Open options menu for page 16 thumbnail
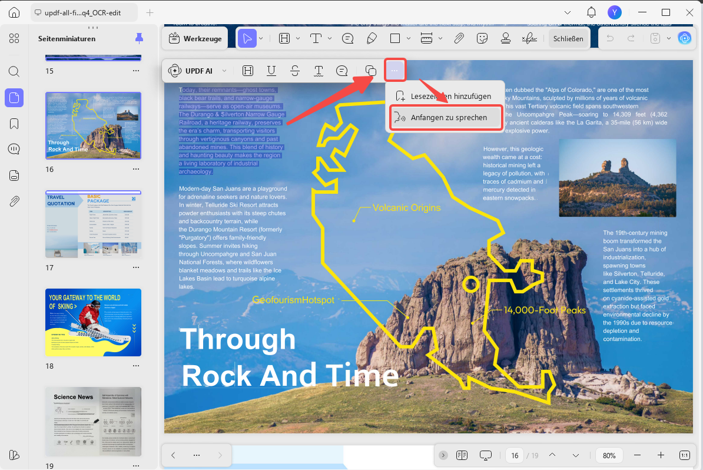 (136, 169)
